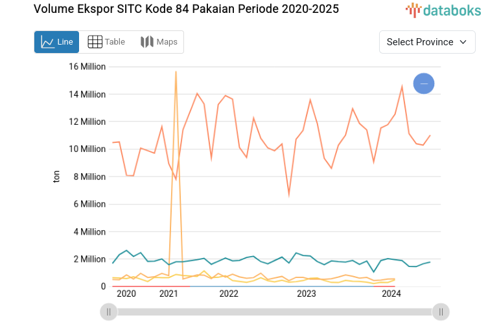Click the left range slider handle

108,312
